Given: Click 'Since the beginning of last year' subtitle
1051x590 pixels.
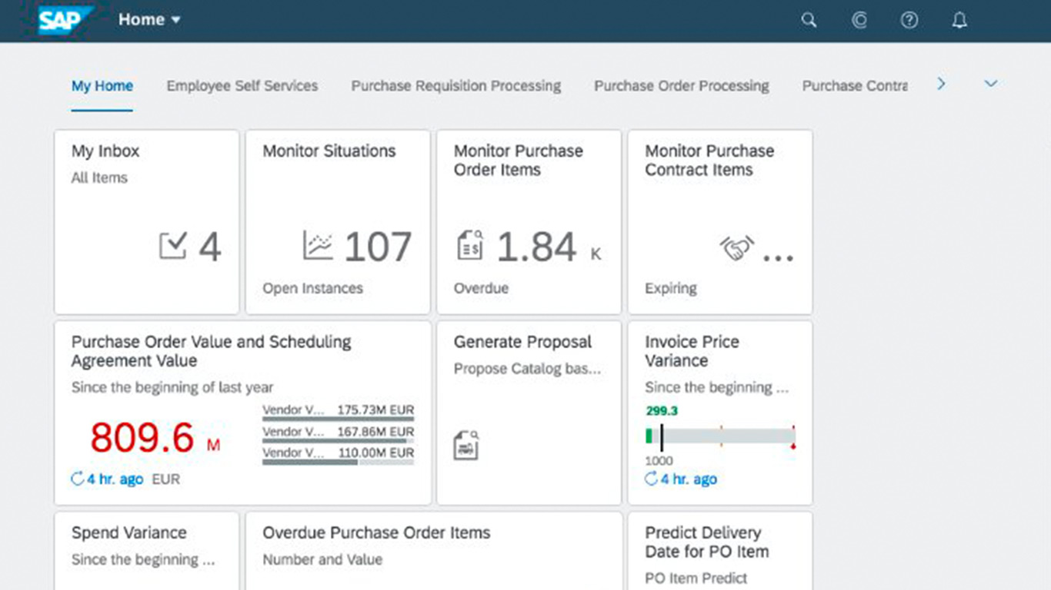Looking at the screenshot, I should tap(172, 387).
